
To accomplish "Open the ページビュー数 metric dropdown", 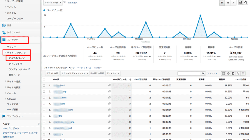I will click(53, 3).
